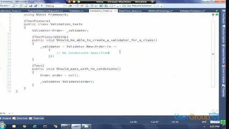Open the Debug configuration dropdown
The width and height of the screenshot is (229, 129).
(55, 6)
